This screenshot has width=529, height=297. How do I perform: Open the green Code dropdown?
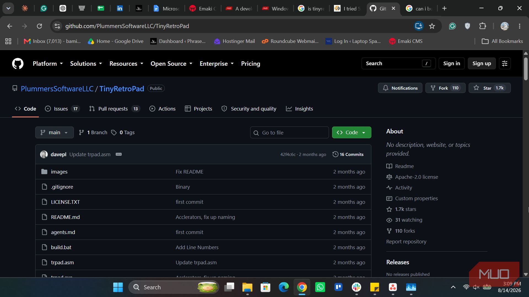[352, 133]
